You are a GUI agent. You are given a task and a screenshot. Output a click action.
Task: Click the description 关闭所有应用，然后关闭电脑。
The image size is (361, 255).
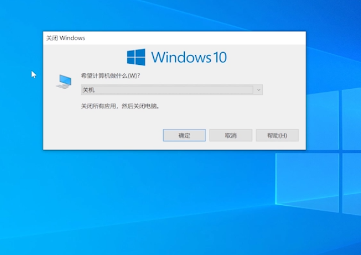pyautogui.click(x=120, y=106)
